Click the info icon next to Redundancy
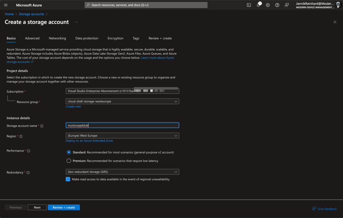Image resolution: width=343 pixels, height=218 pixels. [28, 173]
